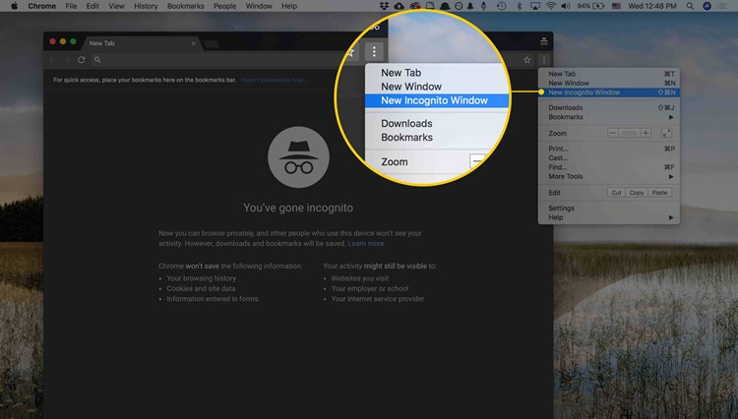738x419 pixels.
Task: Open the Wi-Fi status menu
Action: [x=551, y=6]
